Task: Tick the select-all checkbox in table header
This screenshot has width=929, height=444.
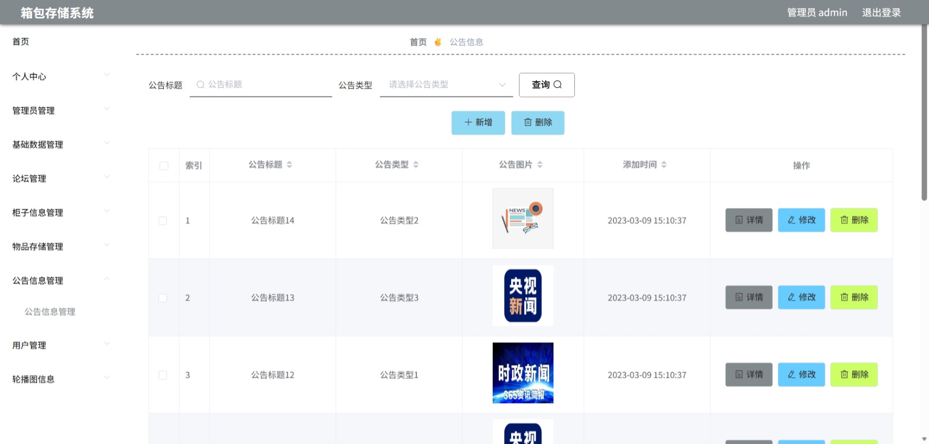Action: (x=164, y=166)
